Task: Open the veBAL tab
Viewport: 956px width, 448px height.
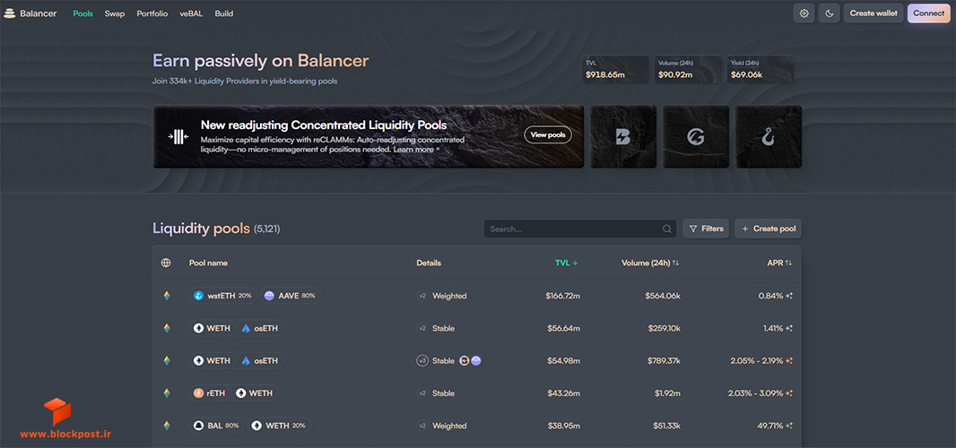Action: click(191, 13)
